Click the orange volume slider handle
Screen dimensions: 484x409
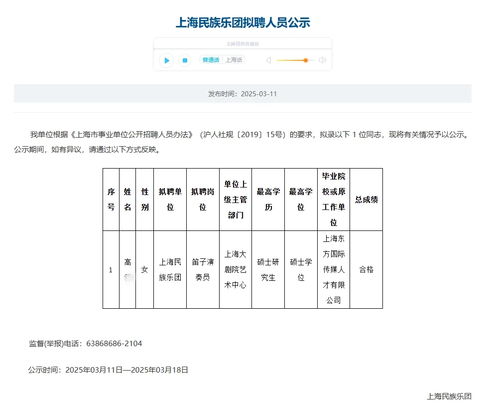pos(305,60)
